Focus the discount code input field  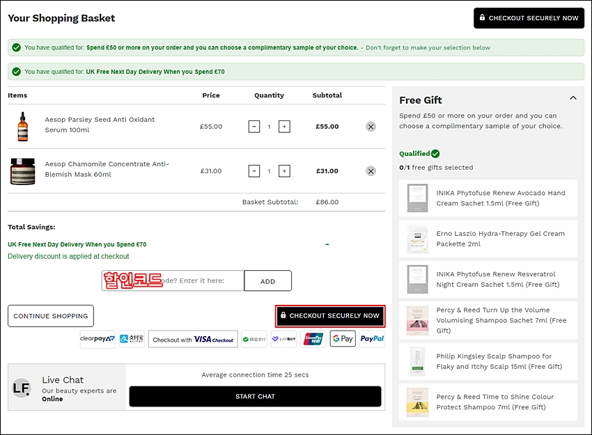tap(173, 280)
